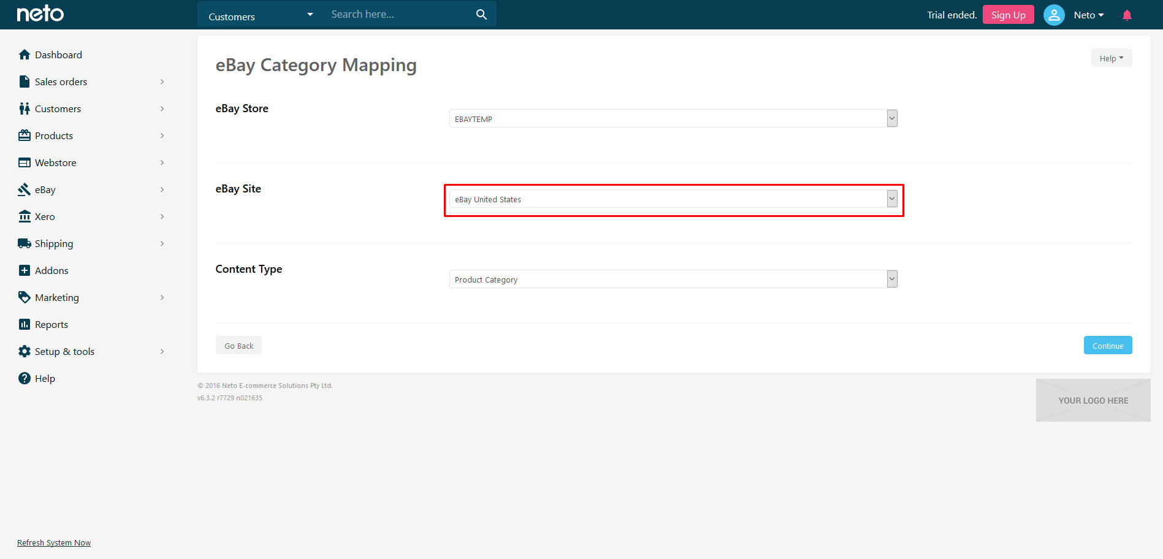
Task: Open Dashboard from sidebar
Action: pyautogui.click(x=58, y=55)
